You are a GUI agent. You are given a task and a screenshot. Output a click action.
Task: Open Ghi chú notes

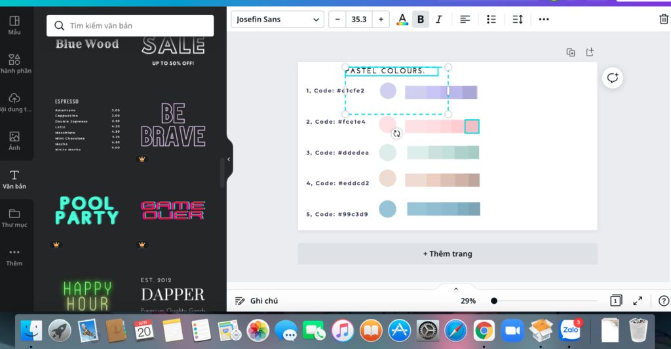tap(257, 301)
